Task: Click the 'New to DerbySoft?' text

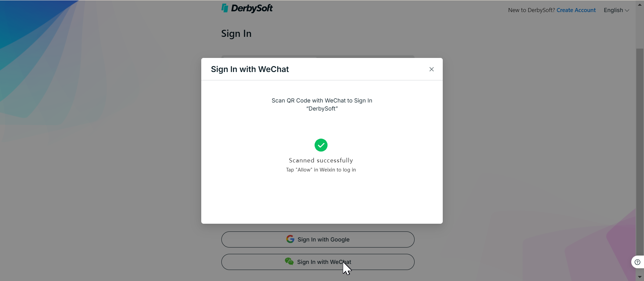Action: [531, 10]
